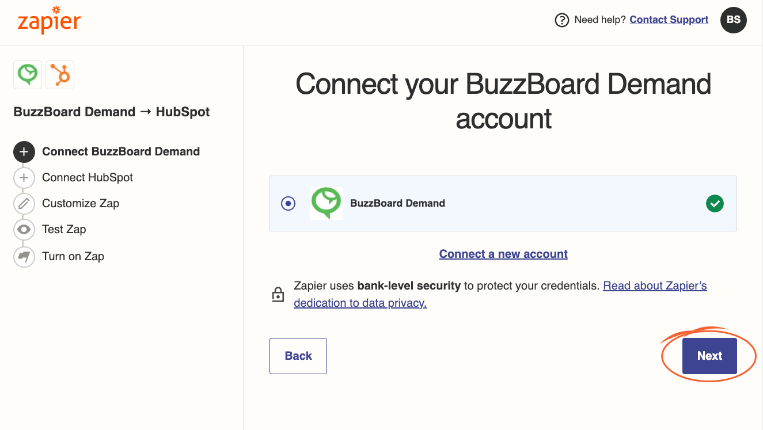Open Zapier's dedication to data privacy link
The image size is (763, 430).
coord(500,294)
